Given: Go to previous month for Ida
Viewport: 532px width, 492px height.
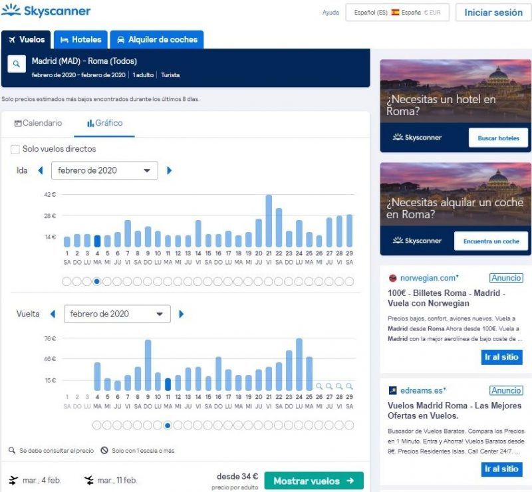Looking at the screenshot, I should coord(41,170).
